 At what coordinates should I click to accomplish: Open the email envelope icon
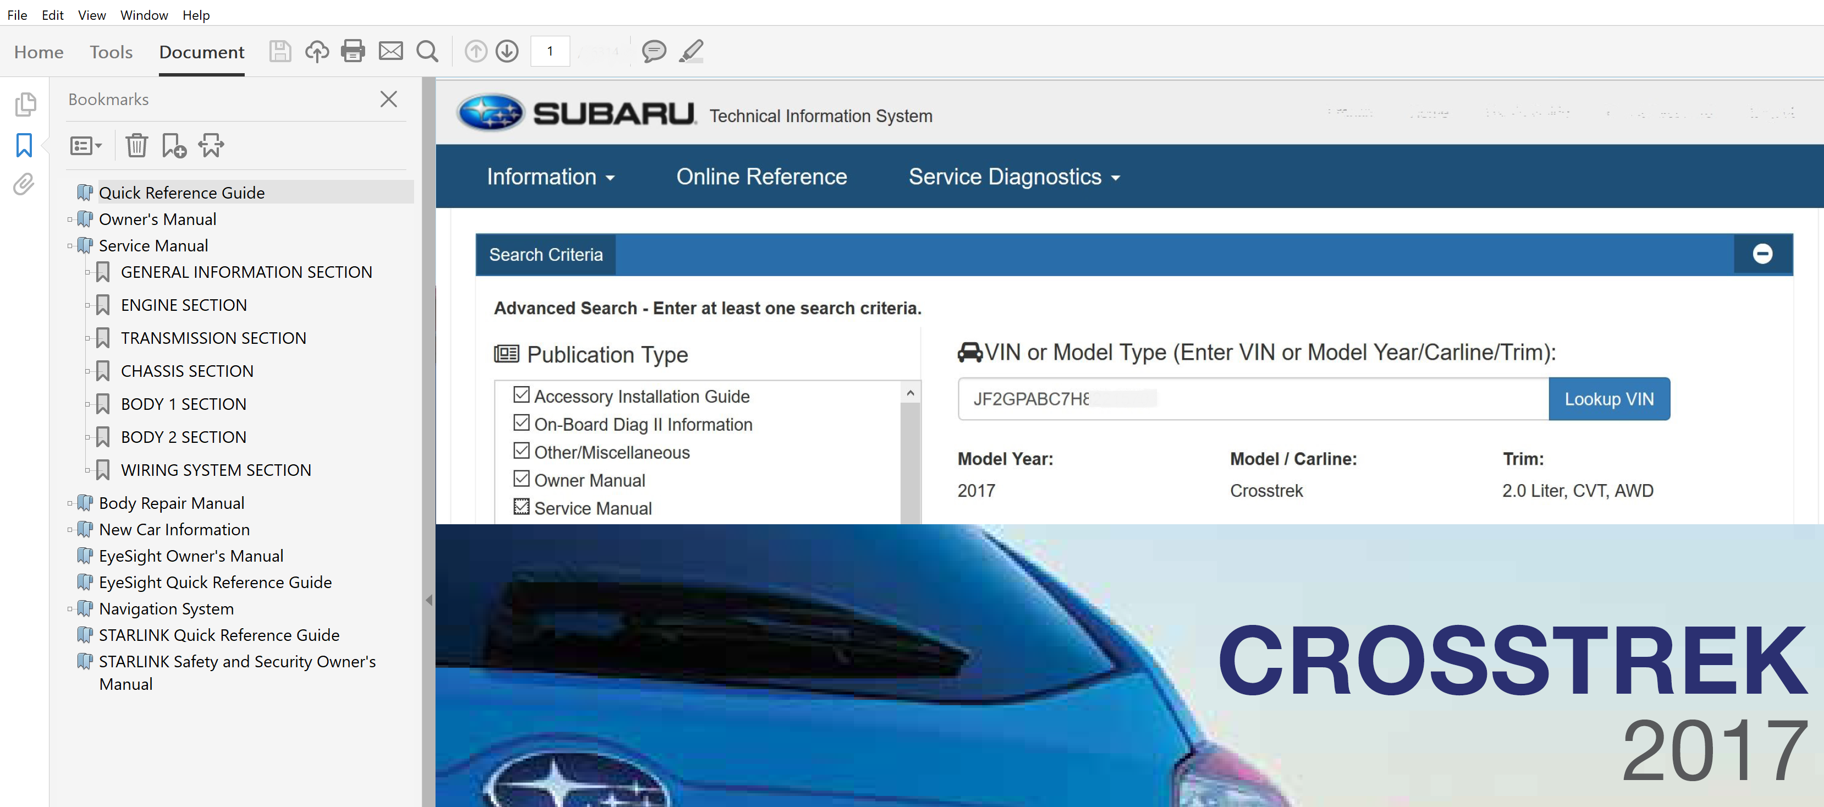point(390,51)
